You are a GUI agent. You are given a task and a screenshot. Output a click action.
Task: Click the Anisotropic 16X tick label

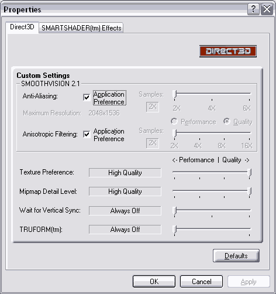(247, 146)
